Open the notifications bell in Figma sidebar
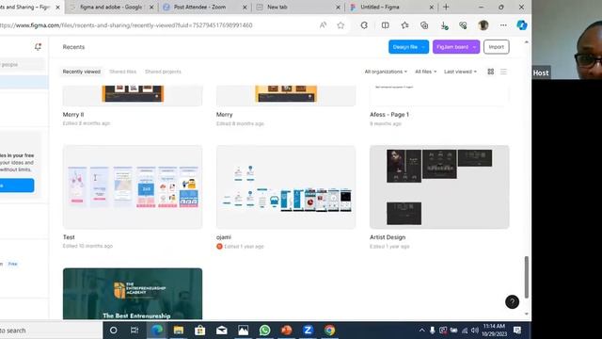The image size is (602, 339). pos(38,47)
